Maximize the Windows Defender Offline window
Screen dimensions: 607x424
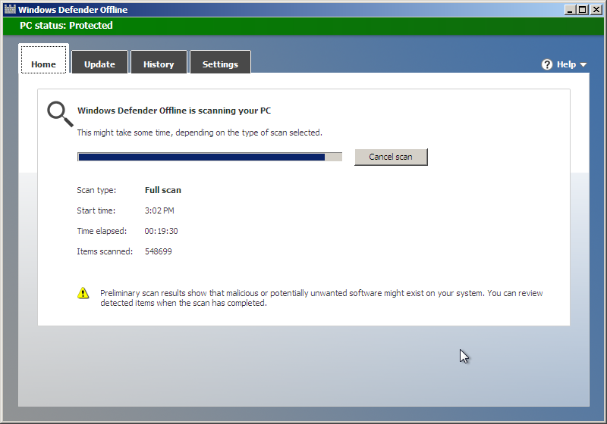(x=582, y=10)
